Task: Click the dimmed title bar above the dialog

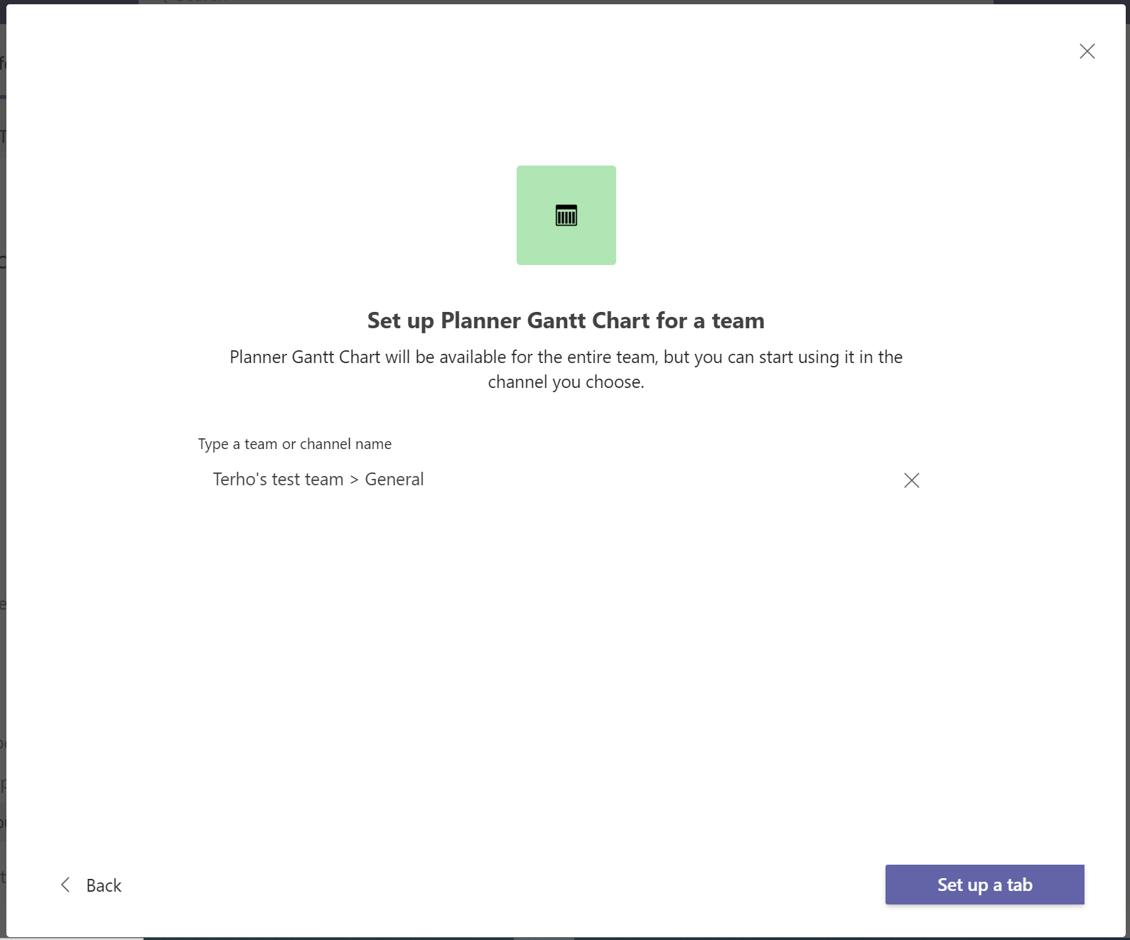Action: (569, 1)
